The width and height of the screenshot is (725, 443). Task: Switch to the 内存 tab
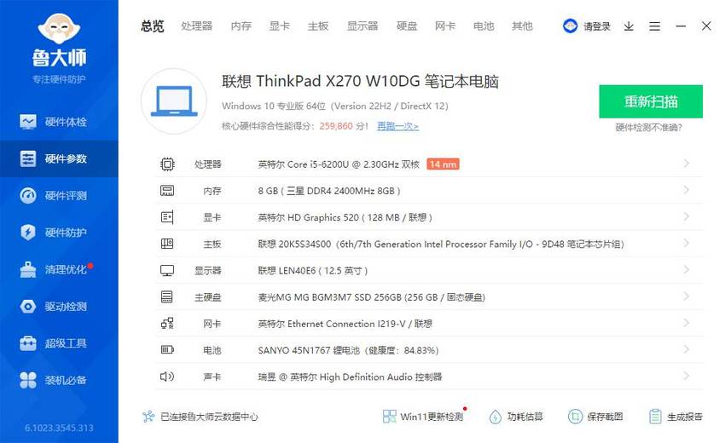241,26
